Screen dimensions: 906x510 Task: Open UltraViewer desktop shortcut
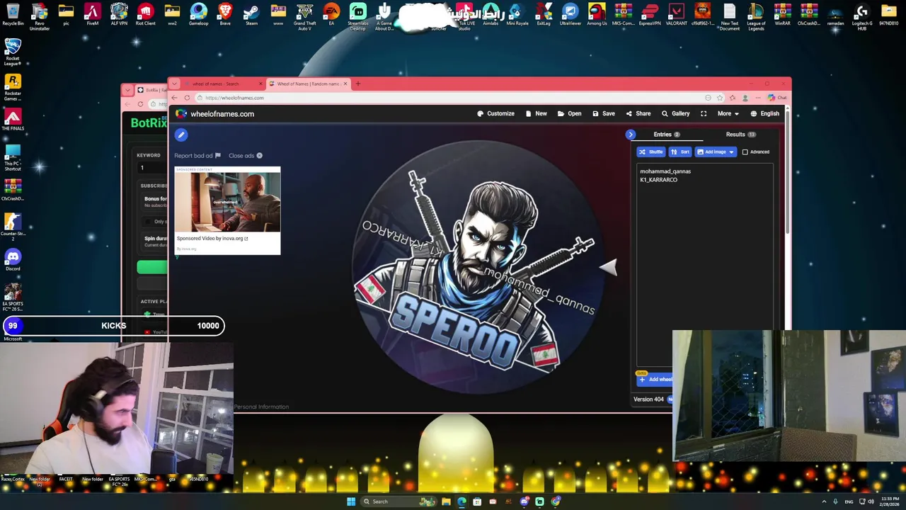(x=570, y=14)
